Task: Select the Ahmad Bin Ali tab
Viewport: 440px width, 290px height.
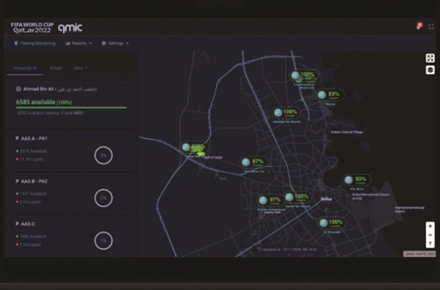Action: pos(25,68)
